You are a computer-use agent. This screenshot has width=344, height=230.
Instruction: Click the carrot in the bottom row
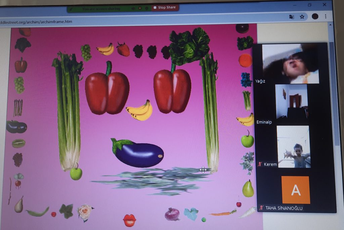[x=223, y=213]
